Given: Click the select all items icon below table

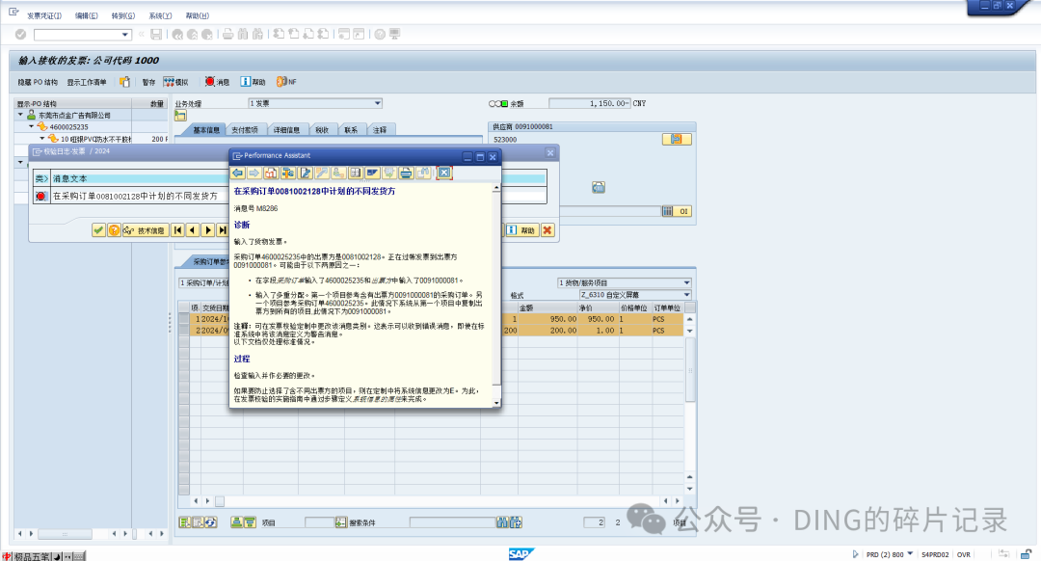Looking at the screenshot, I should (184, 522).
